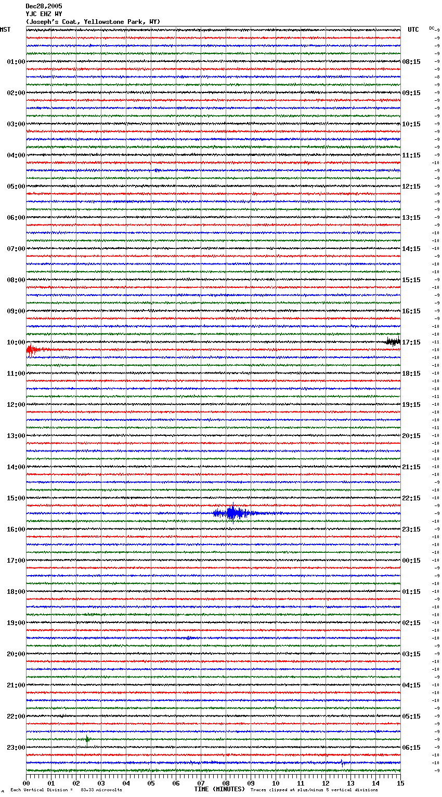Click the "14:15" UTC time label
Image resolution: width=442 pixels, height=797 pixels.
pos(411,249)
